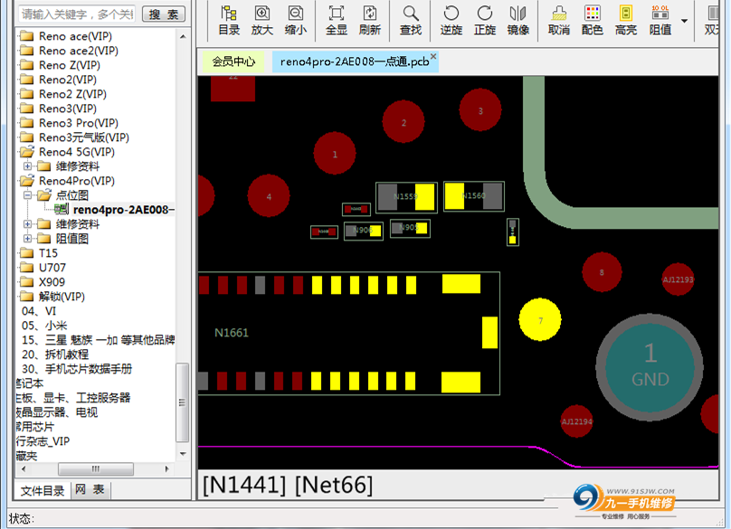Select 15、三星 魅族 一加 entry
This screenshot has height=529, width=731.
[x=99, y=339]
